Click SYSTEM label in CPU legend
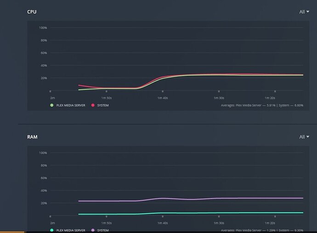Screen dimensions: 317x233 coord(103,105)
